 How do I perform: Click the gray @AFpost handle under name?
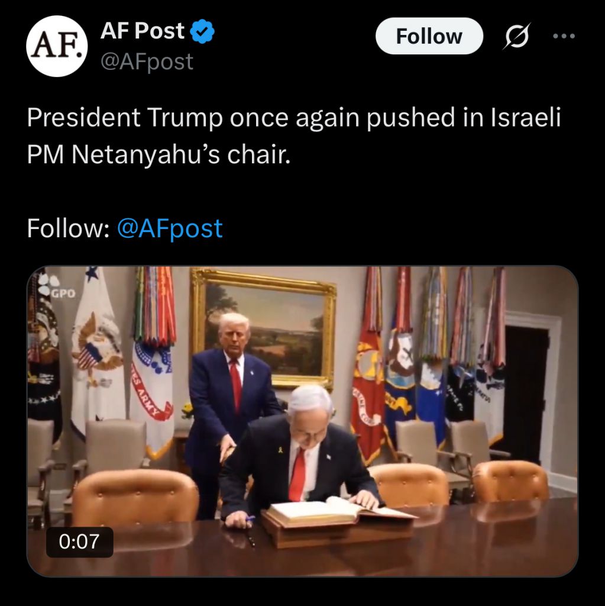click(x=147, y=62)
